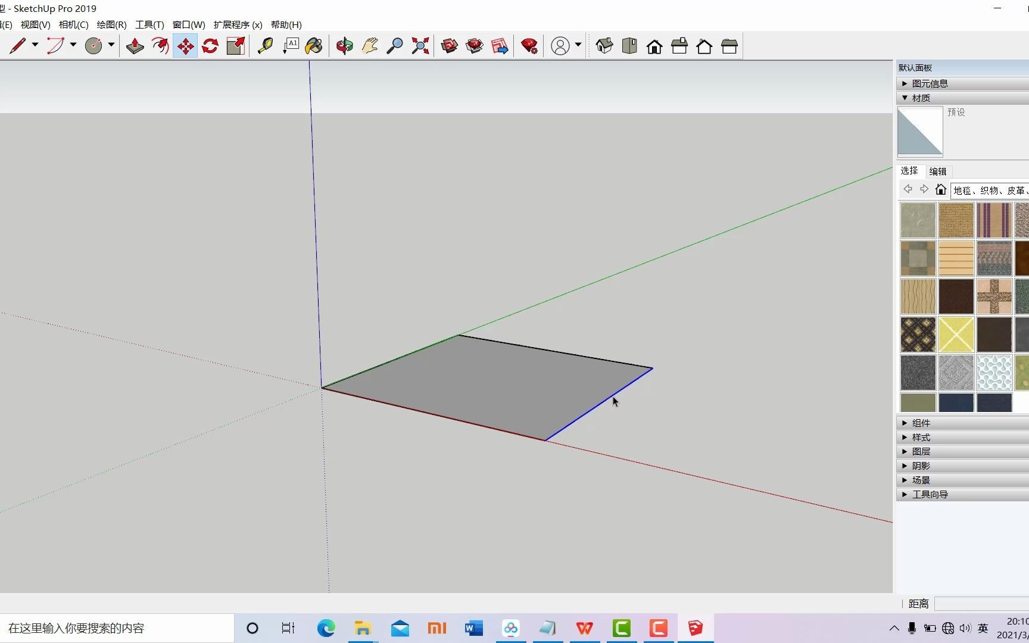1029x643 pixels.
Task: Switch to the 编辑 tab in Materials
Action: tap(938, 171)
